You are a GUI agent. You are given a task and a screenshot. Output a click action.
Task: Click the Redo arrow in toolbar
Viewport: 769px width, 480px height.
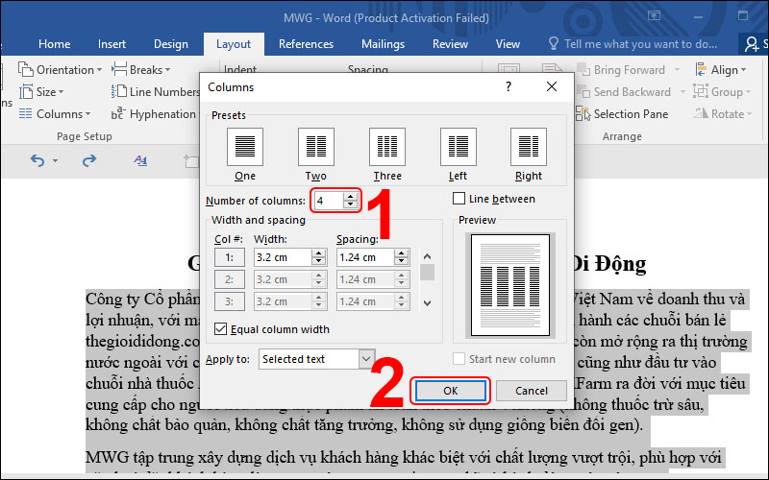pos(88,160)
